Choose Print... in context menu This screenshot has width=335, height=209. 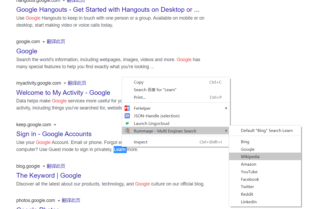pos(176,97)
